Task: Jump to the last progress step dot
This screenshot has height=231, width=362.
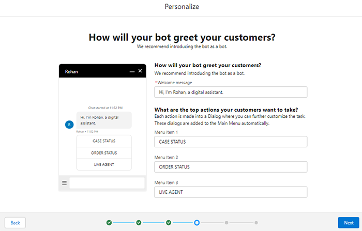Action: [255, 223]
